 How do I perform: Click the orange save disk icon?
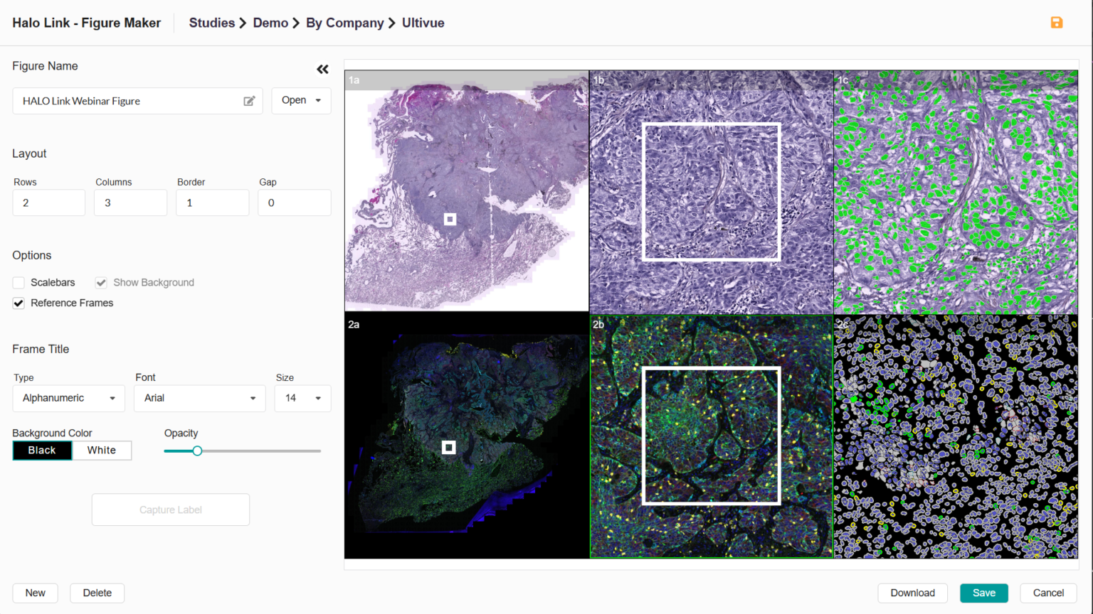(x=1057, y=23)
